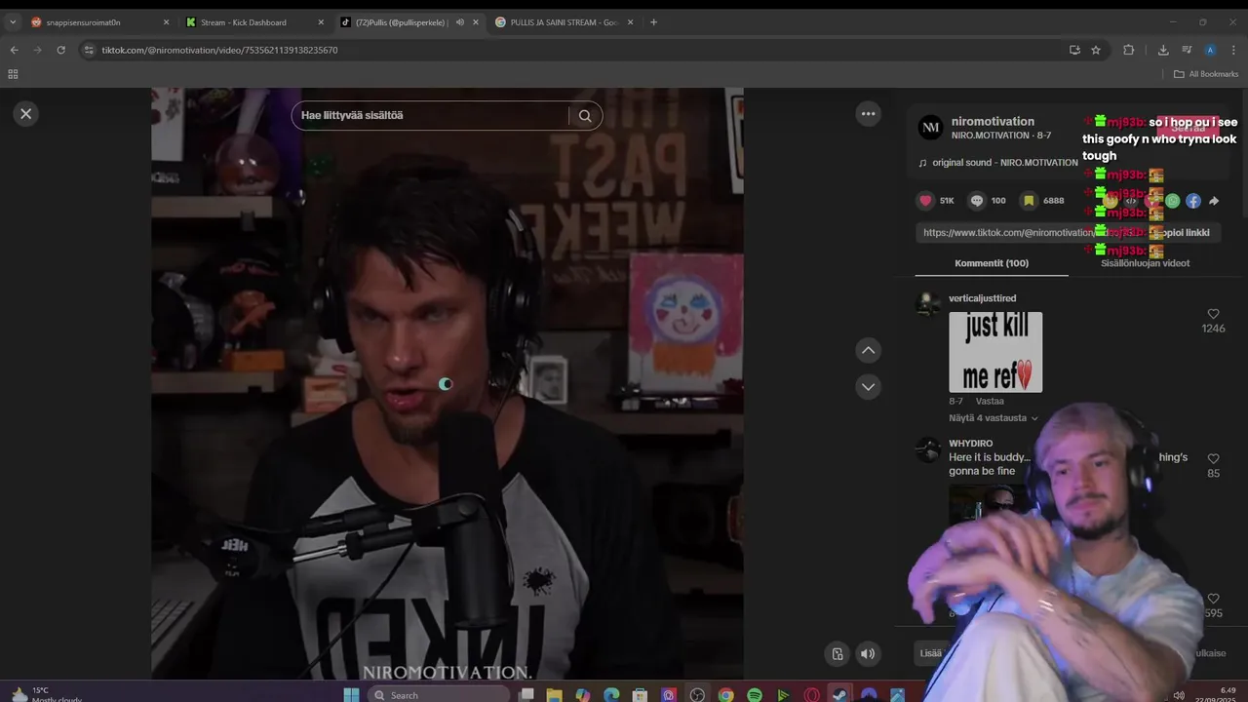1248x702 pixels.
Task: Open the tab search dropdown arrow
Action: point(13,22)
